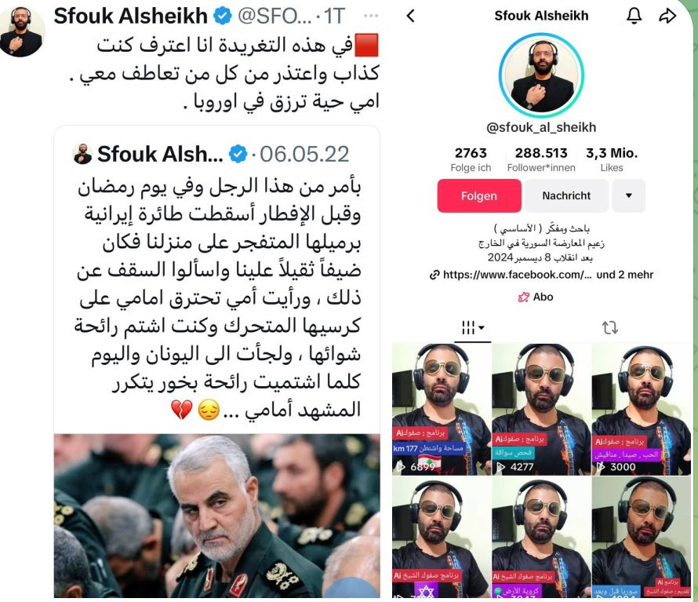This screenshot has height=602, width=698.
Task: Play the video with 6899 views
Action: coord(442,409)
